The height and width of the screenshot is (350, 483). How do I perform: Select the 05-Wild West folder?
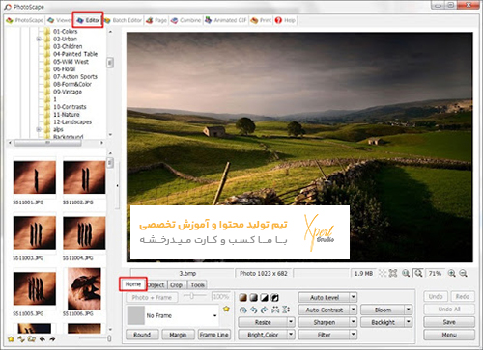click(x=71, y=62)
